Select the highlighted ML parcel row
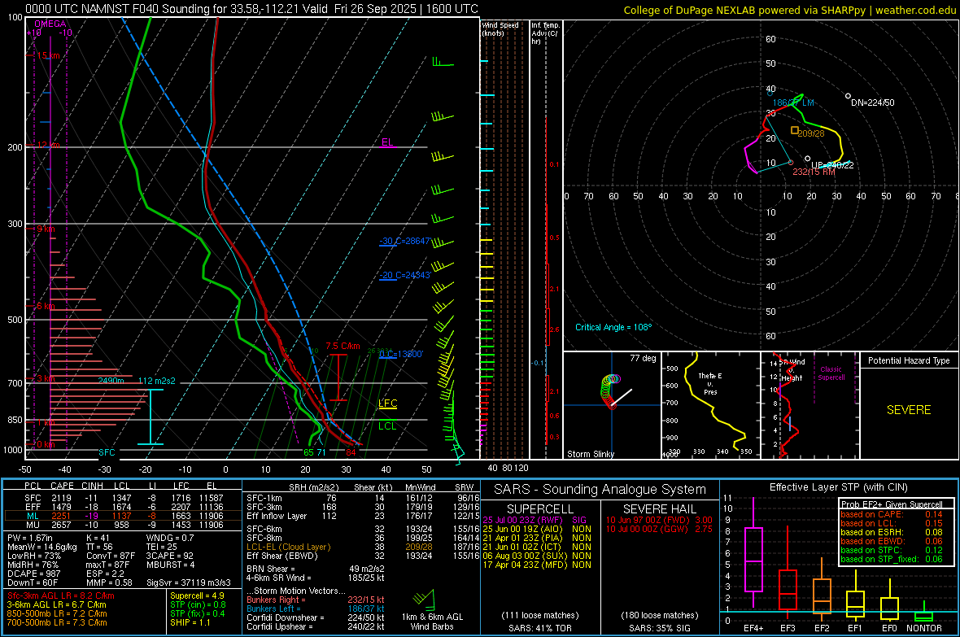This screenshot has height=637, width=960. (123, 516)
